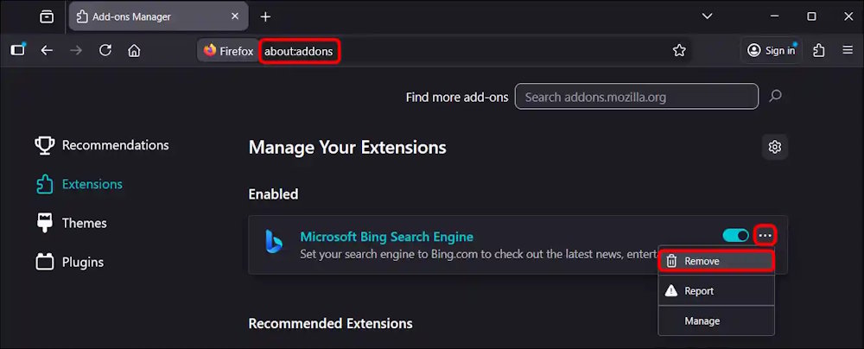
Task: Click the search magnifier icon for add-ons
Action: coord(775,97)
